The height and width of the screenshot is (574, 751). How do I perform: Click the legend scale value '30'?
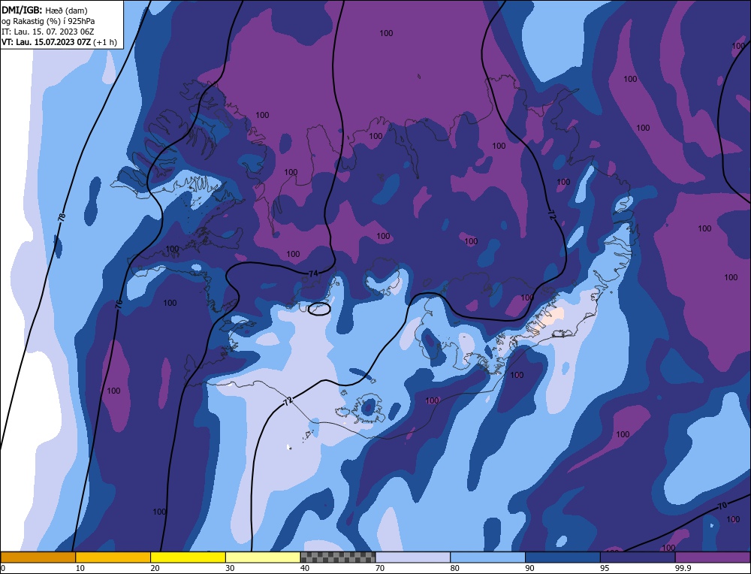click(230, 568)
